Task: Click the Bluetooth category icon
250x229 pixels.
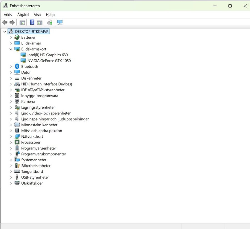Action: [17, 66]
